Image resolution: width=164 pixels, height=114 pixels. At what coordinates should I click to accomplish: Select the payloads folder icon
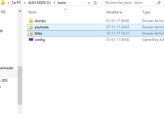(x=31, y=27)
